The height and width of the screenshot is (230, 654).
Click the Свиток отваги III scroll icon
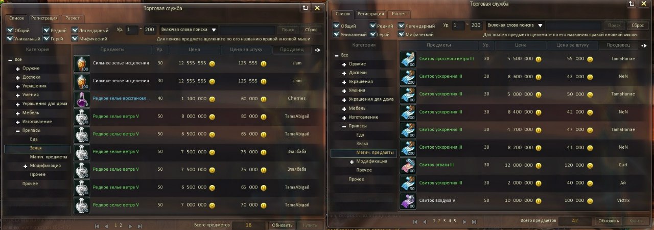[x=408, y=165]
